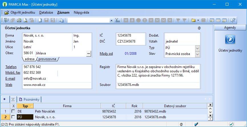This screenshot has height=127, width=247.
Task: Click the @ indicator in the status bar
Action: click(x=181, y=124)
